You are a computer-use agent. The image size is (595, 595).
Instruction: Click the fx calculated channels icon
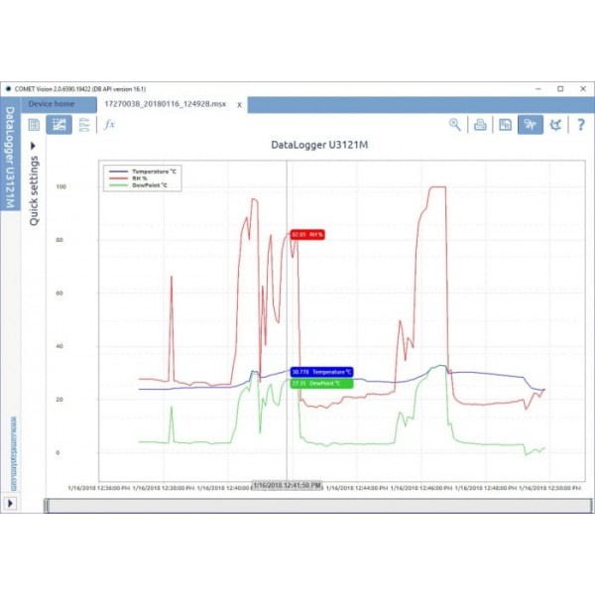coord(110,125)
